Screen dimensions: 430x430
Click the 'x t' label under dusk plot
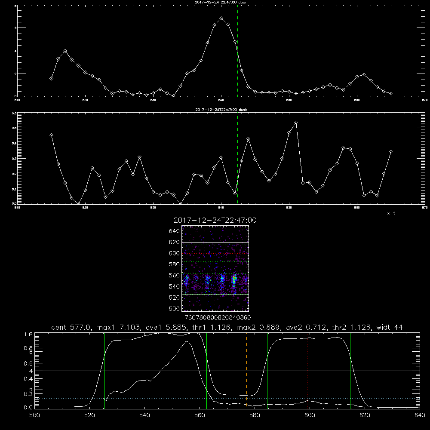[x=391, y=213]
